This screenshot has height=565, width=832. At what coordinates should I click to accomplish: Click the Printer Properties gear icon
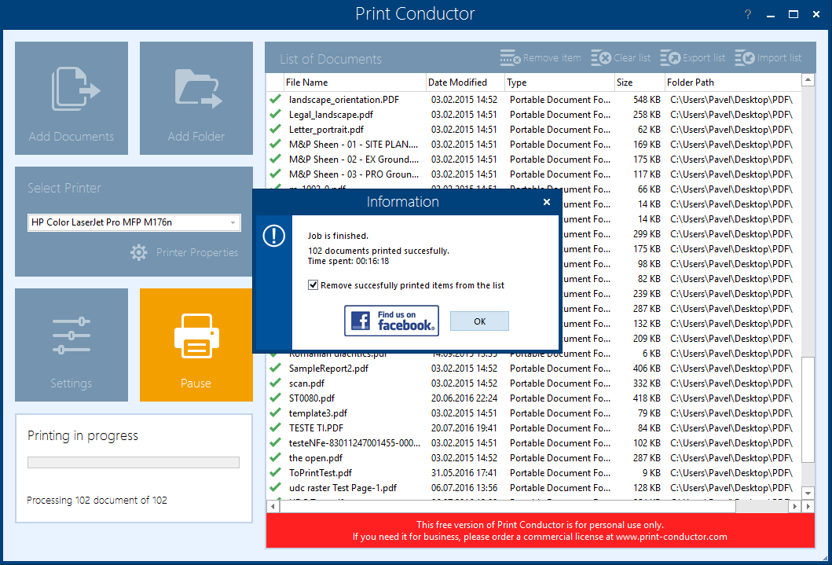(139, 252)
